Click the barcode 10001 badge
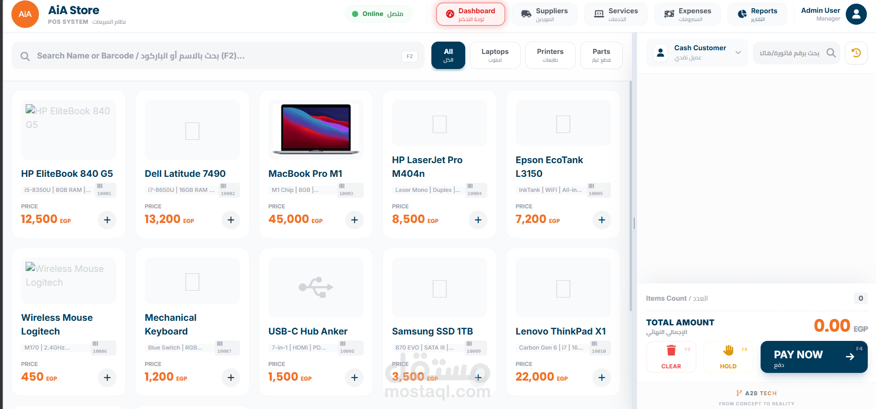Viewport: 876px width, 409px height. (105, 190)
